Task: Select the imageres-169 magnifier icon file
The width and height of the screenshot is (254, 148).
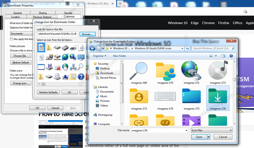Action: pos(139,73)
